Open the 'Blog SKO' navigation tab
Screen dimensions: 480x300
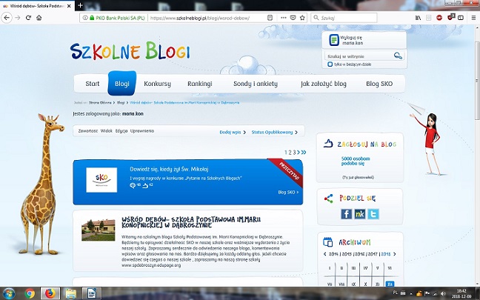click(x=379, y=84)
